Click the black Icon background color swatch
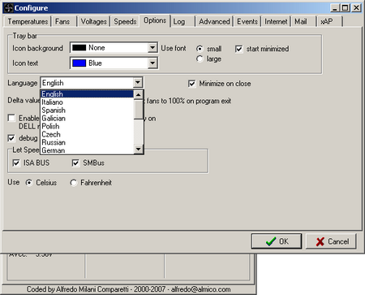The width and height of the screenshot is (365, 295). [x=79, y=48]
